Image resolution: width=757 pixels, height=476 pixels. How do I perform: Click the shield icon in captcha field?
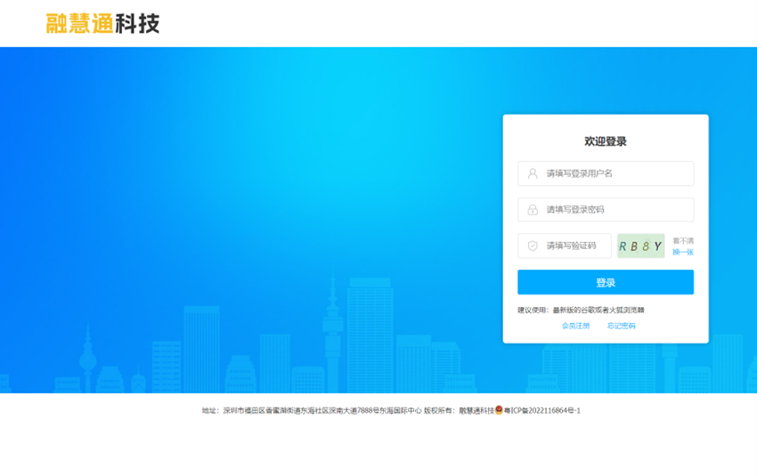(533, 246)
